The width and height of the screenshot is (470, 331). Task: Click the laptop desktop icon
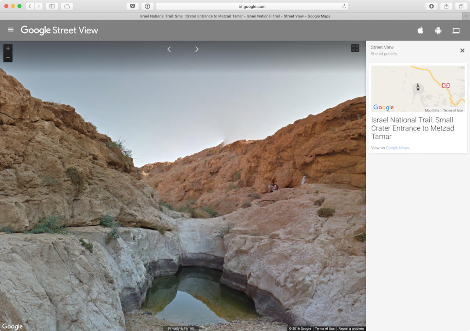tap(456, 31)
